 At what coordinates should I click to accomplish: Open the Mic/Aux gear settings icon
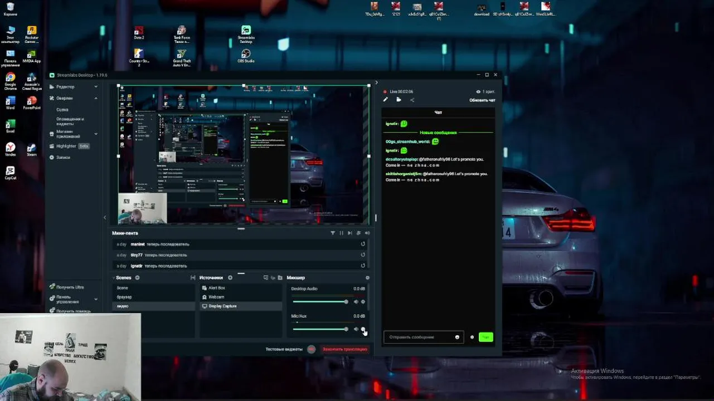(x=363, y=329)
